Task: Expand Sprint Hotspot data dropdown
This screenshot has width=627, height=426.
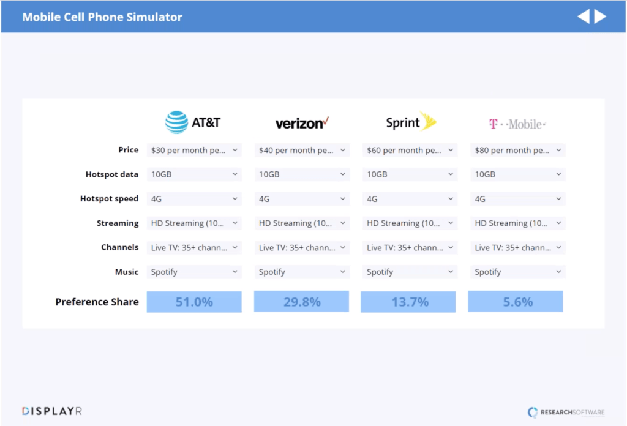Action: [410, 174]
